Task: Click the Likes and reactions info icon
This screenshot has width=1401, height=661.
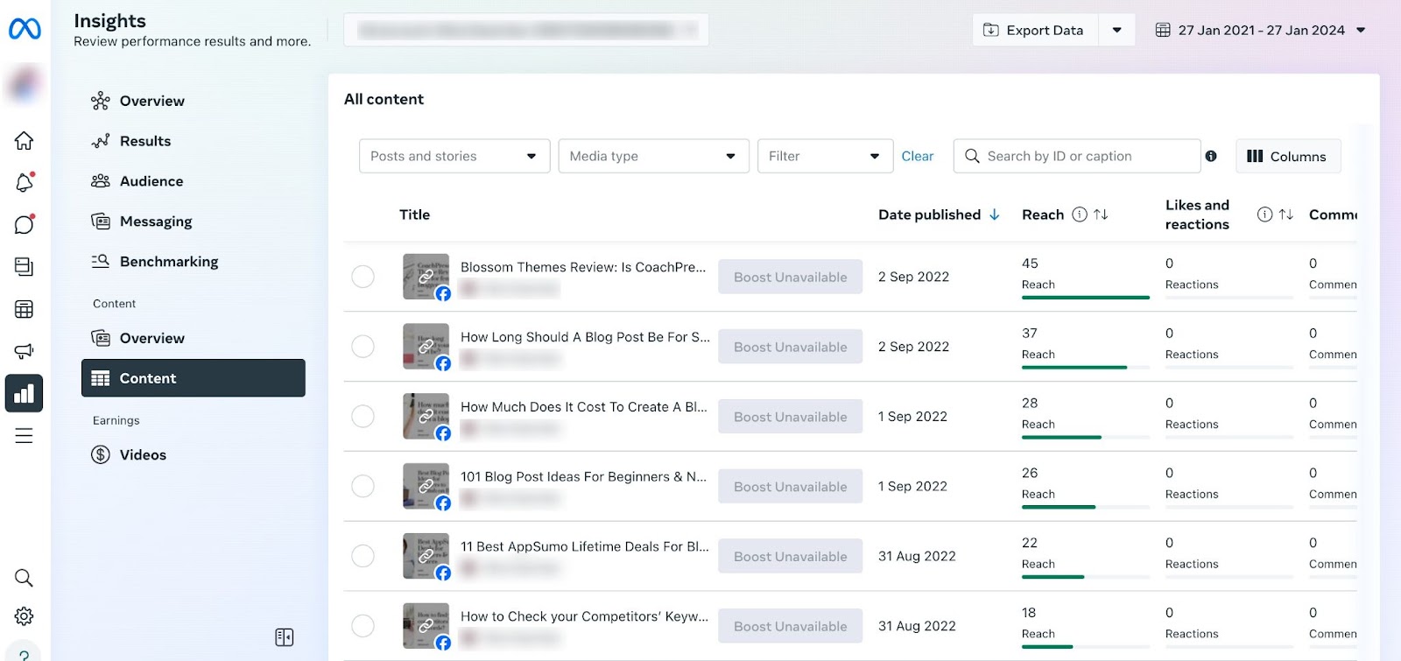Action: (x=1264, y=214)
